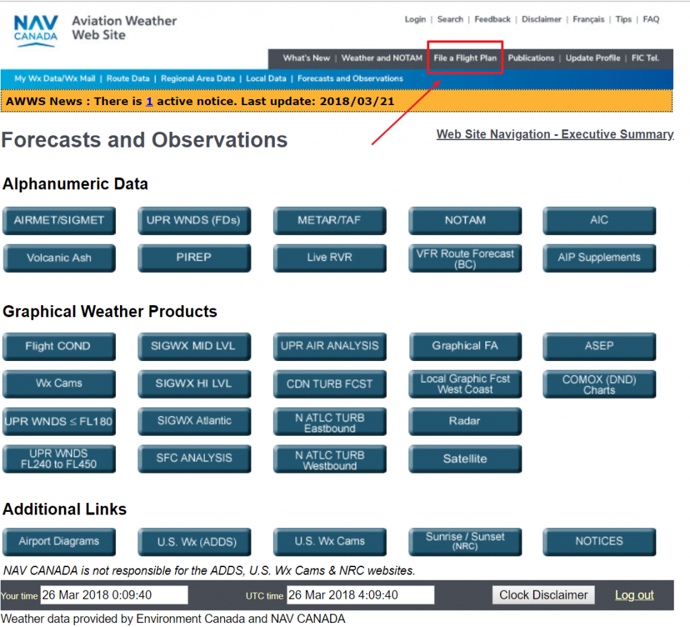Select the Regional Area Data tab
Viewport: 690px width, 627px height.
[197, 79]
